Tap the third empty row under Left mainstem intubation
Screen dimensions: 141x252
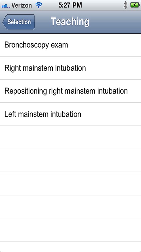pos(70,183)
